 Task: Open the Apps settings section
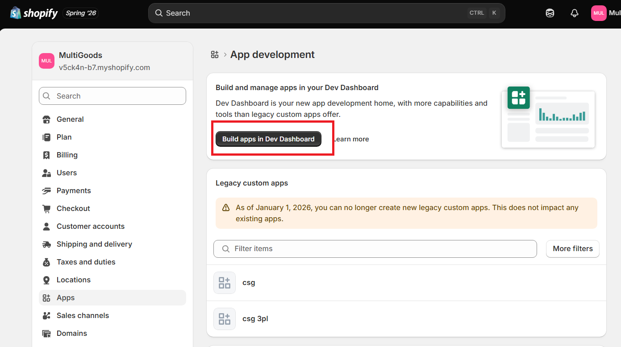click(113, 297)
